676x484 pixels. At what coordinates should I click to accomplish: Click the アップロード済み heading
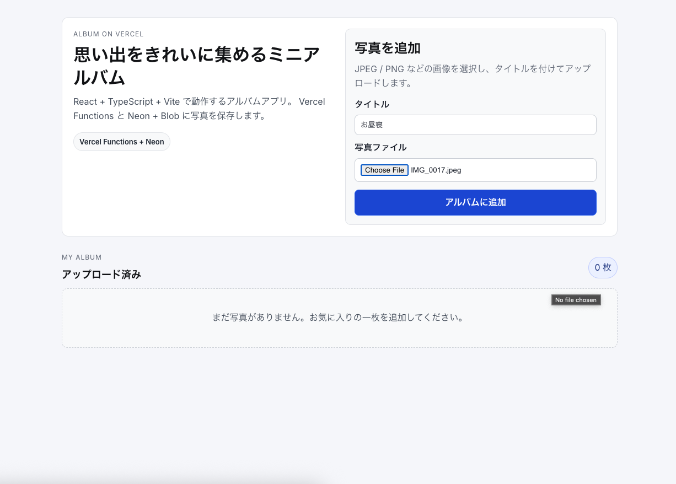(x=101, y=274)
